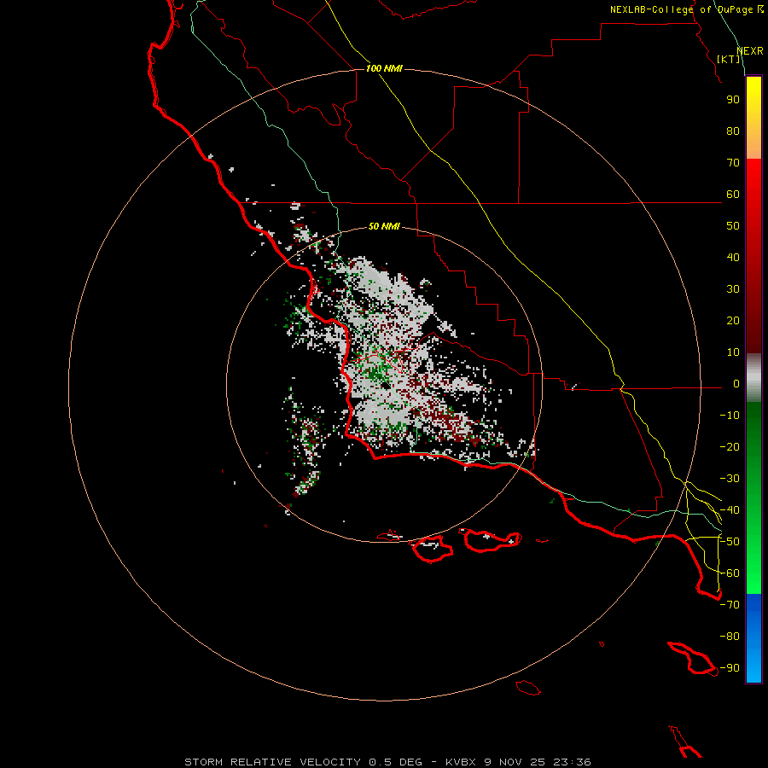Click the 20 value on velocity scale
The image size is (768, 768).
coord(733,321)
